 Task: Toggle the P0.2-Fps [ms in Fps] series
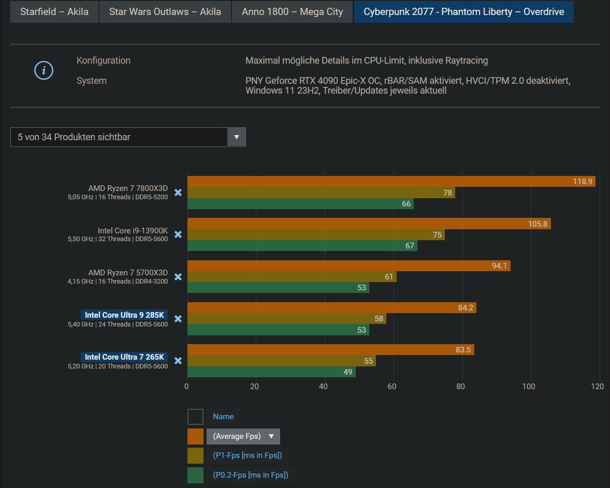pyautogui.click(x=251, y=475)
